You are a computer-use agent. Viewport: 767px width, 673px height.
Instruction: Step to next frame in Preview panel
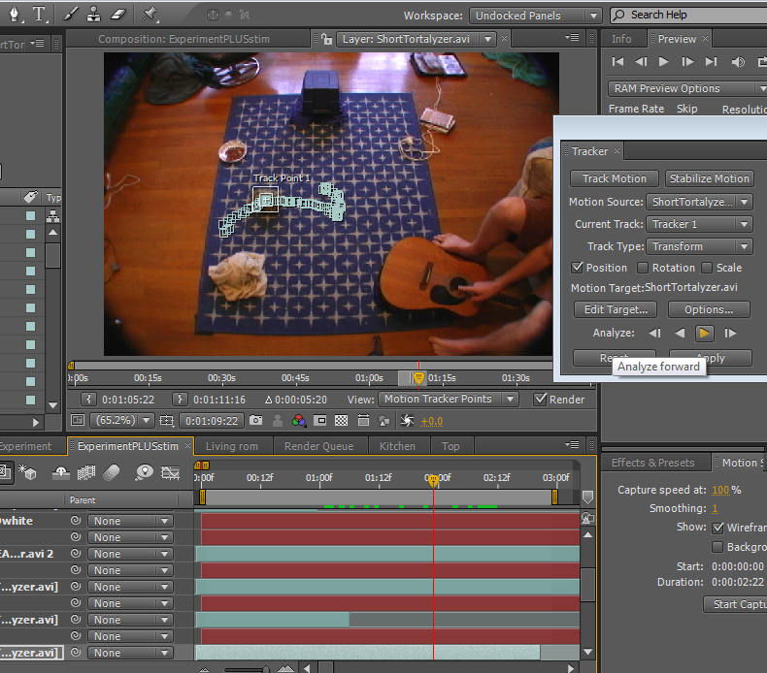[x=687, y=62]
